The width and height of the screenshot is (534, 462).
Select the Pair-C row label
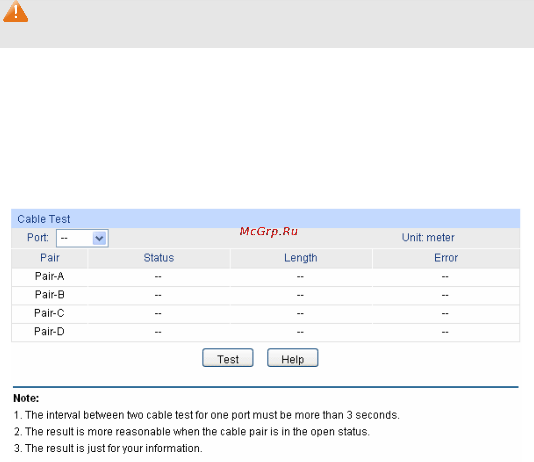pos(49,313)
